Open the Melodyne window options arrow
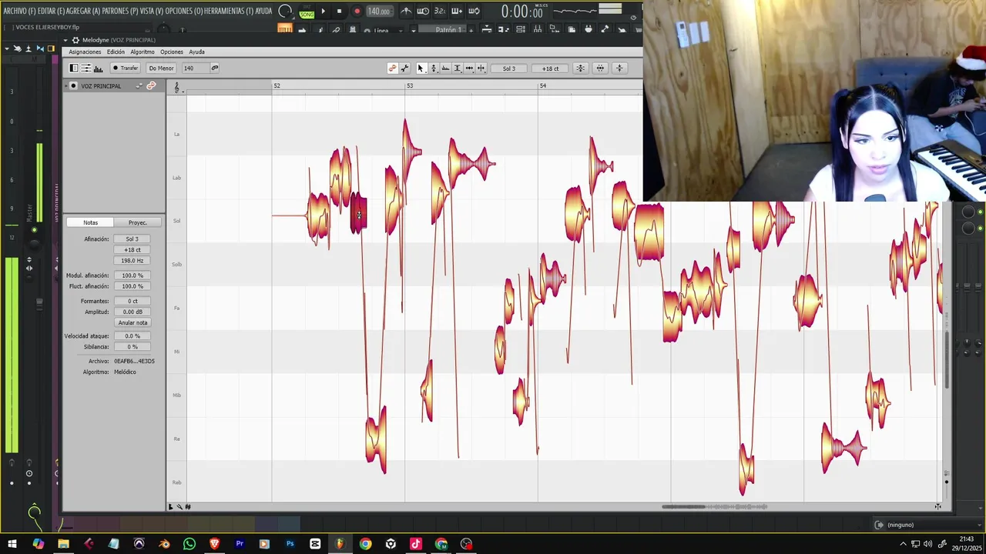Screen dimensions: 986x554 click(65, 40)
